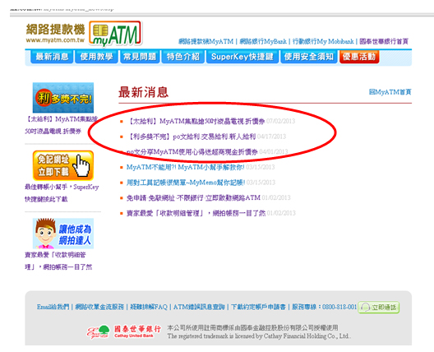Go to the 特色介紹 tab
Viewport: 434px width, 352px height.
(x=183, y=57)
